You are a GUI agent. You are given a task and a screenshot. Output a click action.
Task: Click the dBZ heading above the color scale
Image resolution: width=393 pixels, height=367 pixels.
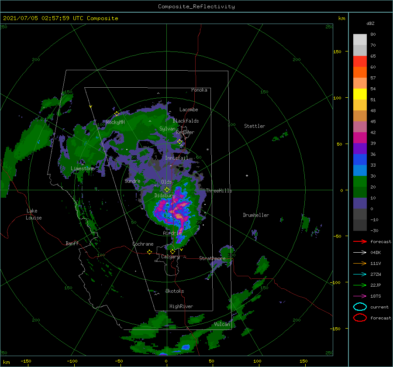(x=370, y=23)
